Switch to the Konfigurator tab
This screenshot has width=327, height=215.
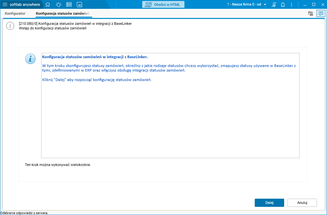[15, 13]
